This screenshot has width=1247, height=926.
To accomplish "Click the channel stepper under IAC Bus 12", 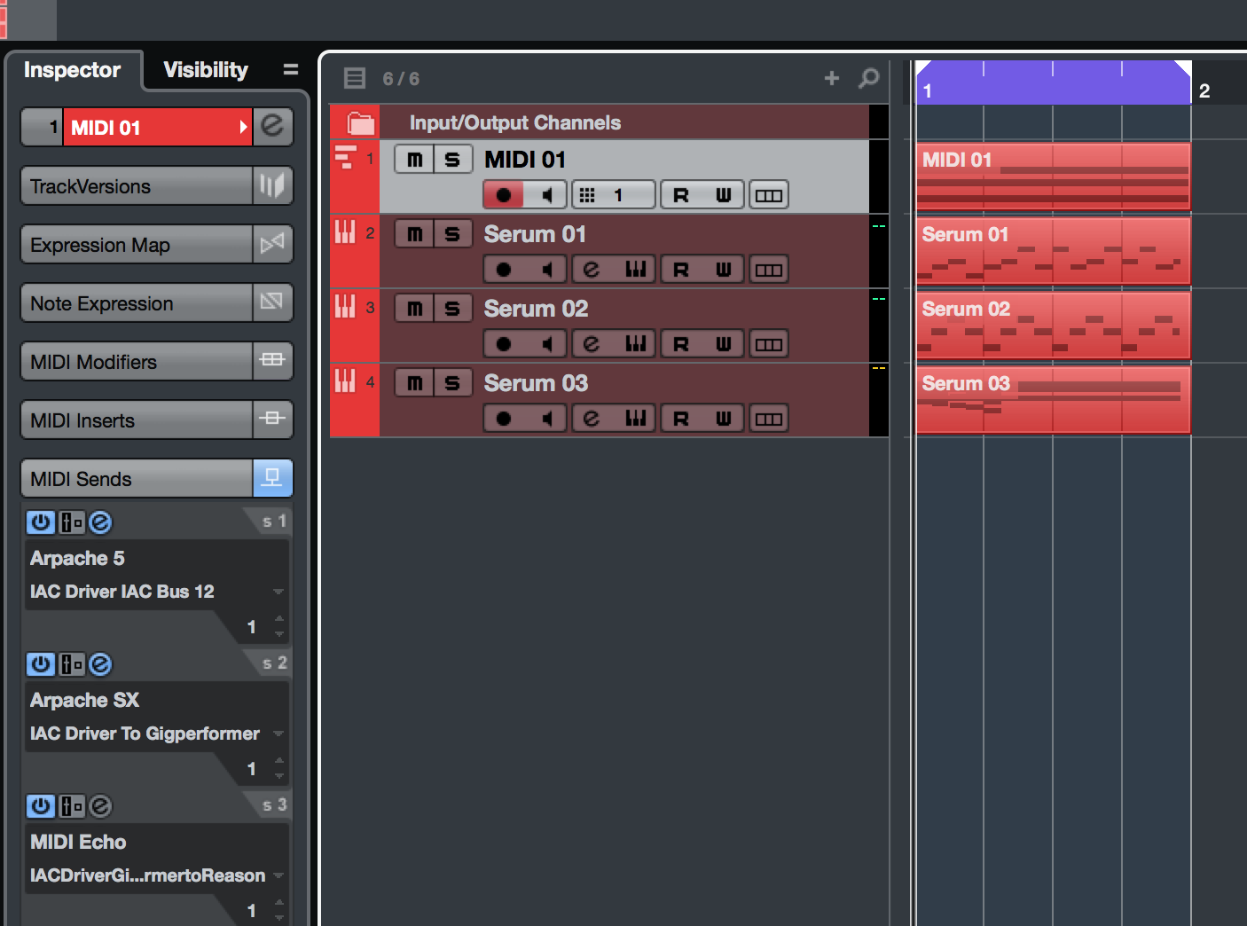I will pyautogui.click(x=279, y=627).
